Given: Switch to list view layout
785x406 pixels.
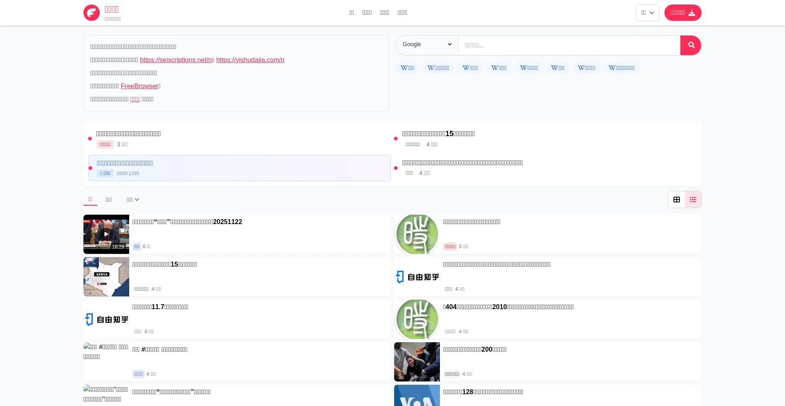Looking at the screenshot, I should 693,200.
